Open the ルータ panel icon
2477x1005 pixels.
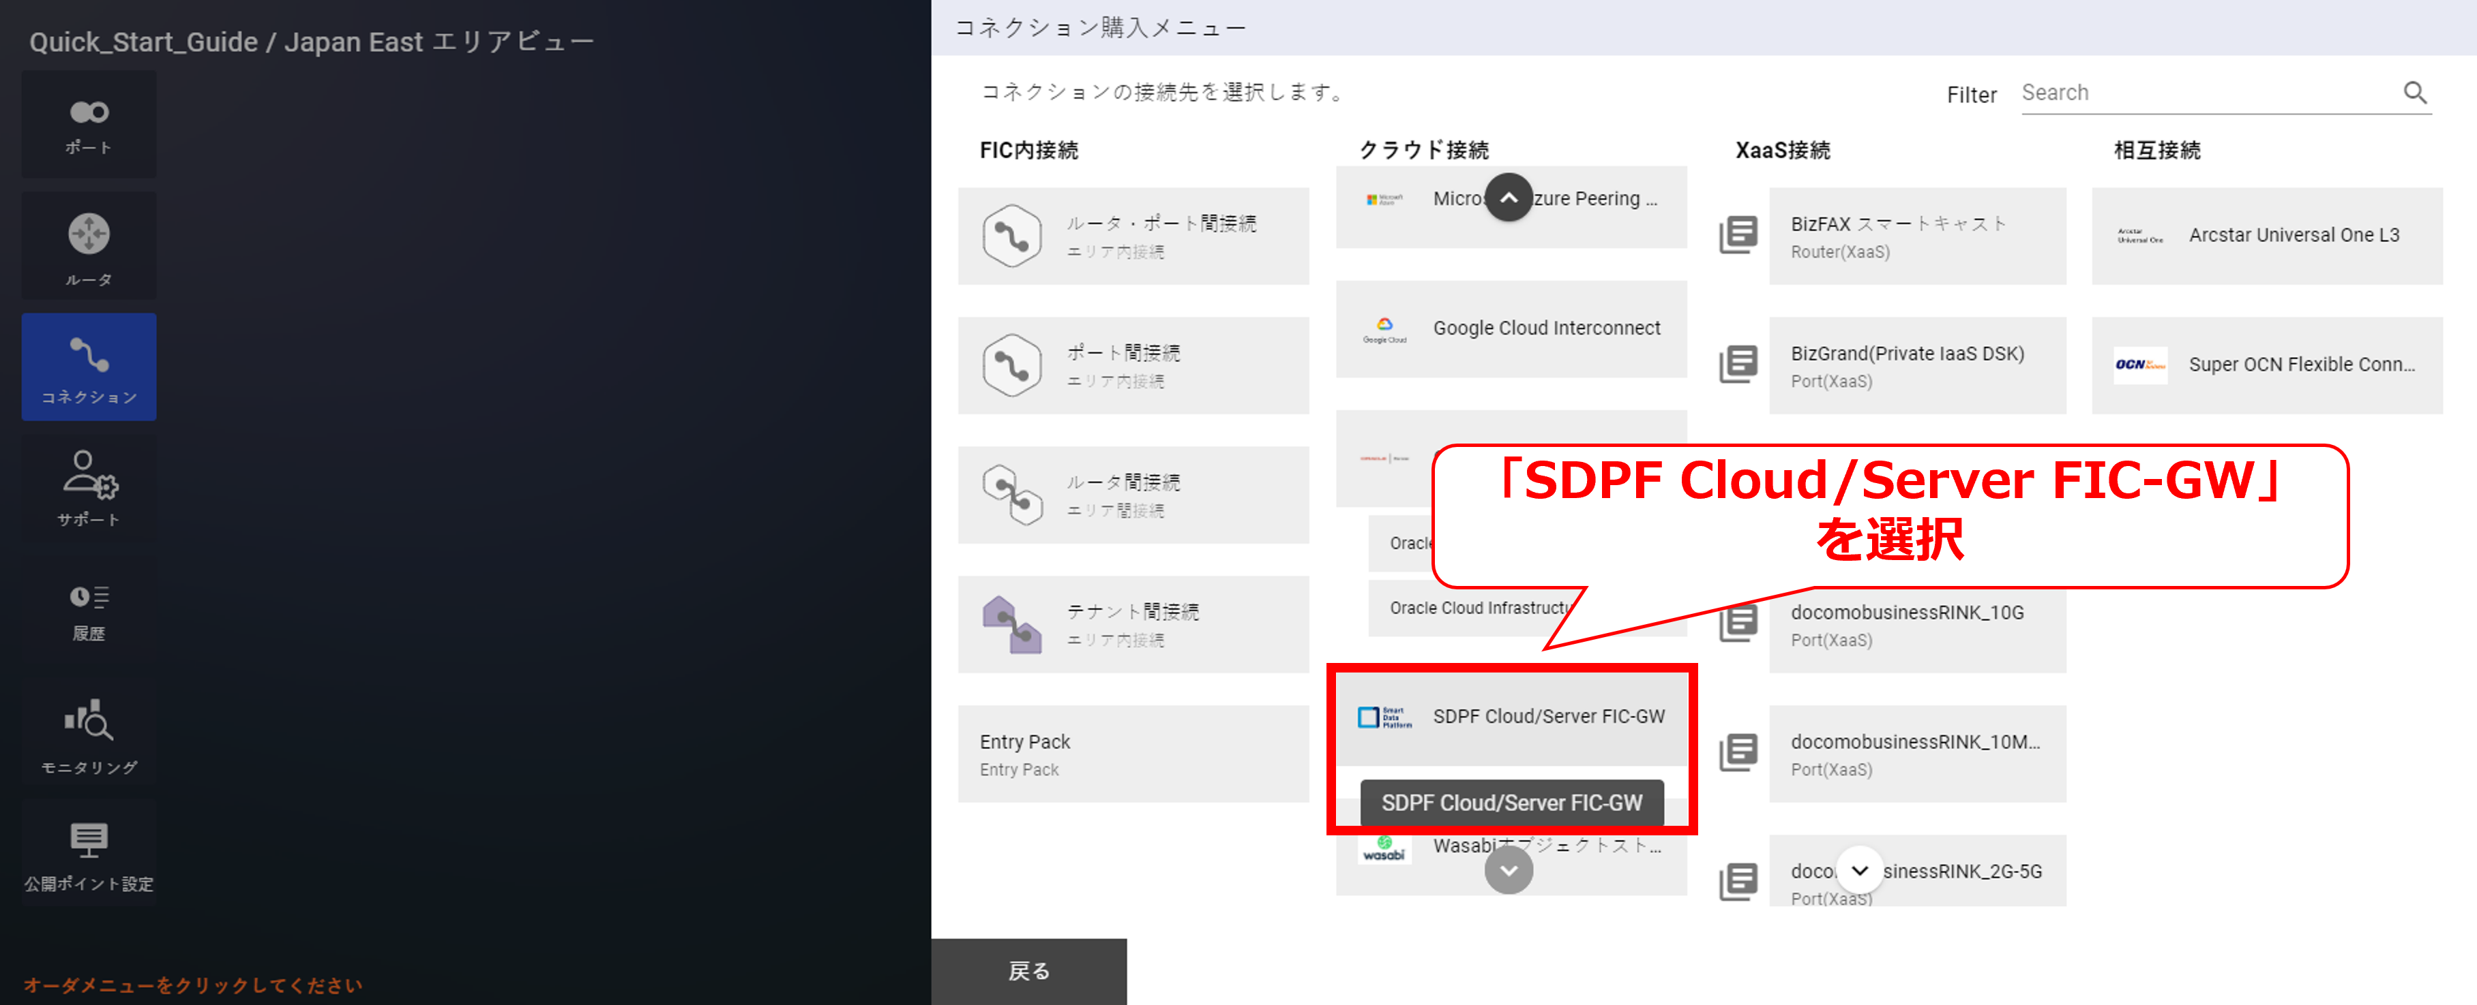tap(87, 245)
